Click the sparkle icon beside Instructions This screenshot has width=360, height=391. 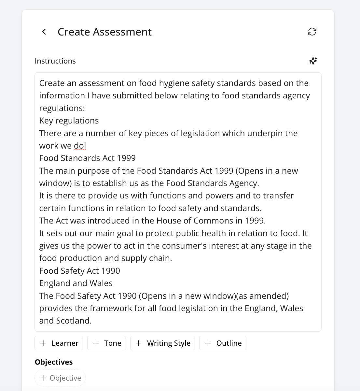click(x=313, y=61)
